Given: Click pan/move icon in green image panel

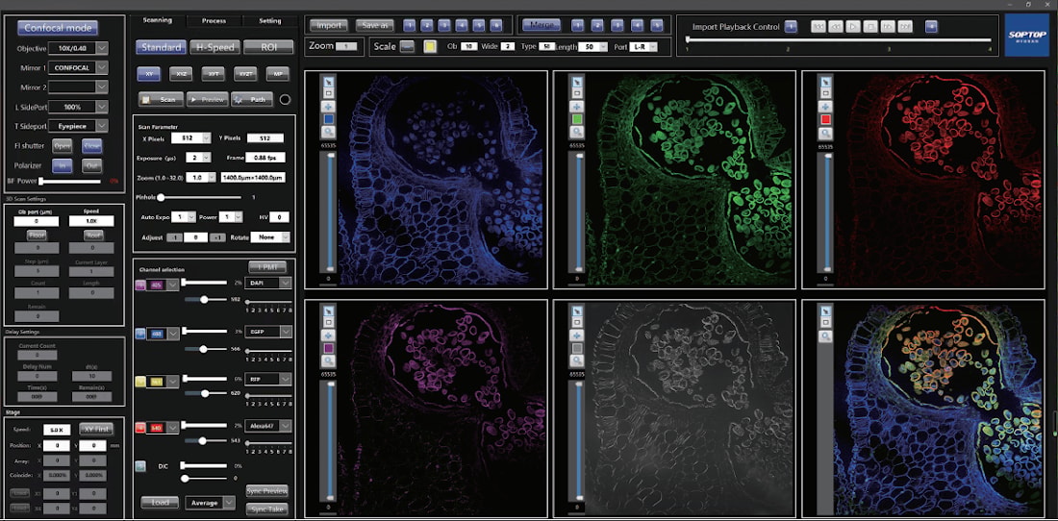Looking at the screenshot, I should [x=578, y=107].
